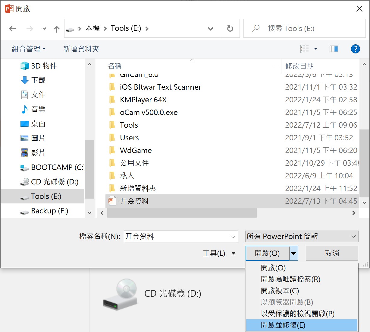Viewport: 370px width, 332px height.
Task: Select 開啟為唯讀檔案(R) menu option
Action: 290,279
